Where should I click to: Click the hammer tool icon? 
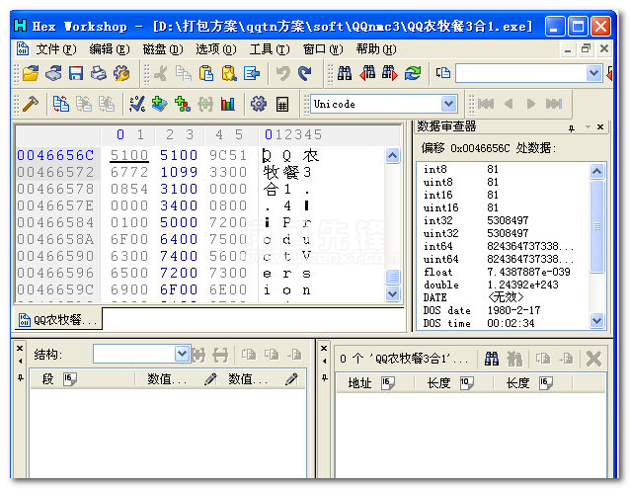click(31, 104)
